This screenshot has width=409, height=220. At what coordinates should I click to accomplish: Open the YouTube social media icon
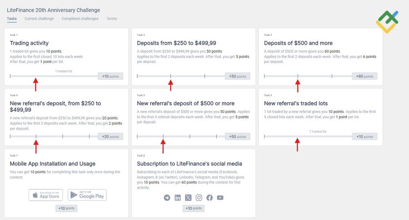tap(220, 198)
